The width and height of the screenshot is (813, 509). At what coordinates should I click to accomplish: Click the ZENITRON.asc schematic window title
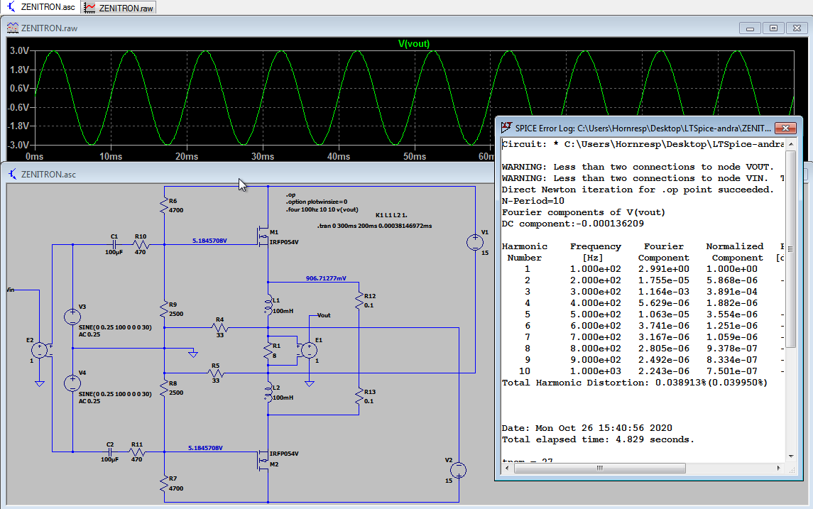tap(48, 175)
